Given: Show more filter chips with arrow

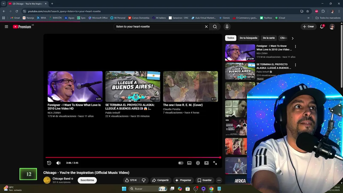Looking at the screenshot, I should click(x=292, y=38).
